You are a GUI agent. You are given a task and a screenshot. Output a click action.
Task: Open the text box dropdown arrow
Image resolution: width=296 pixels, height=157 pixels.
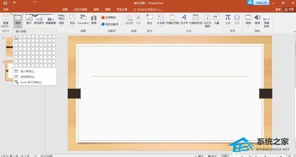[x=161, y=26]
